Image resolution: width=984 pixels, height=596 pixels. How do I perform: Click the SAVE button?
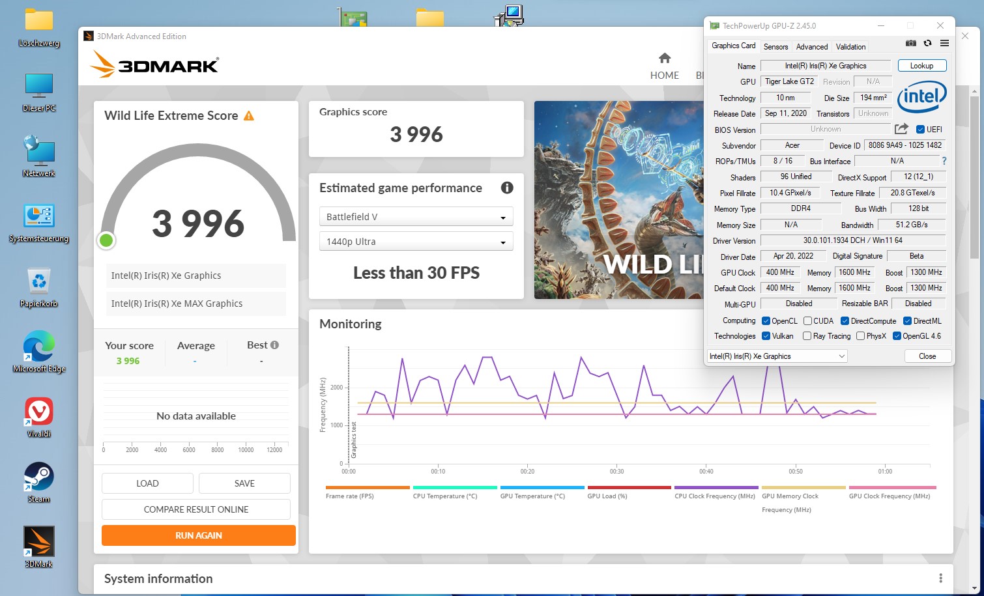pos(244,483)
